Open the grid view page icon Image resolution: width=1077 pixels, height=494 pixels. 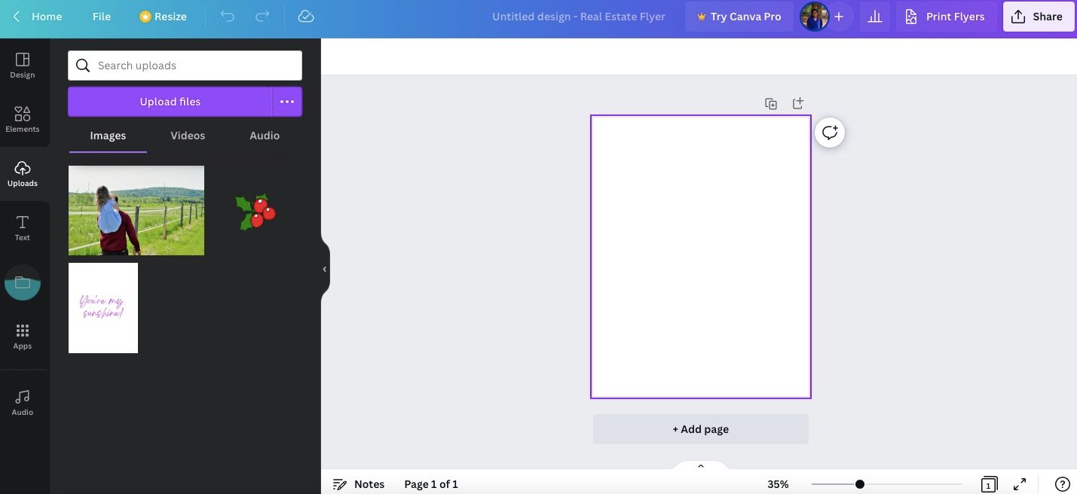pyautogui.click(x=989, y=484)
